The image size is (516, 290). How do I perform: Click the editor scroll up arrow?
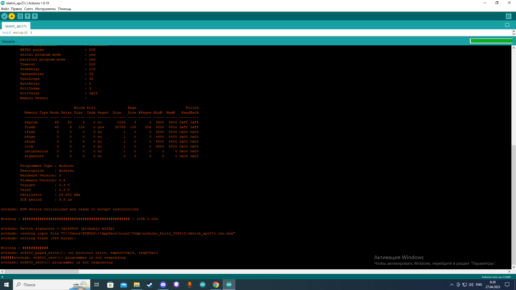(x=514, y=31)
